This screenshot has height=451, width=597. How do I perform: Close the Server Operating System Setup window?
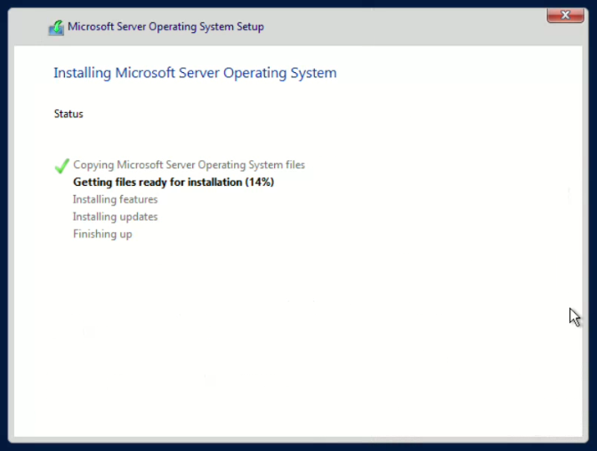click(x=558, y=15)
